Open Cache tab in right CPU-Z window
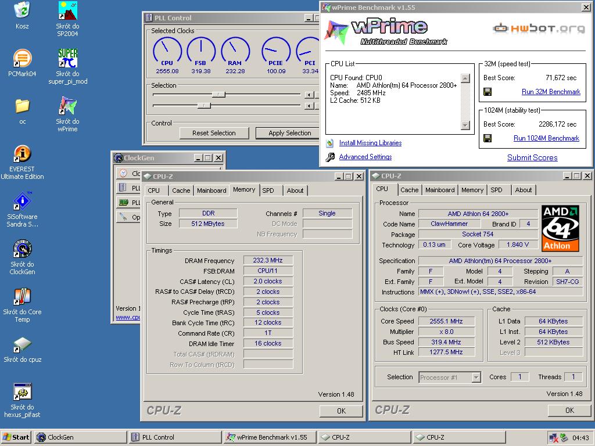Viewport: 595px width, 446px height. tap(410, 190)
